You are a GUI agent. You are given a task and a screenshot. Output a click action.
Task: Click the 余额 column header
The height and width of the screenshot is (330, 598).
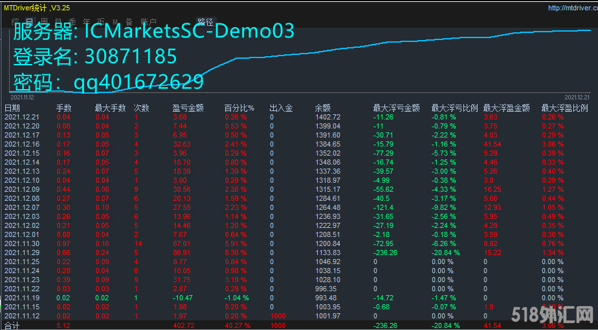pos(323,108)
